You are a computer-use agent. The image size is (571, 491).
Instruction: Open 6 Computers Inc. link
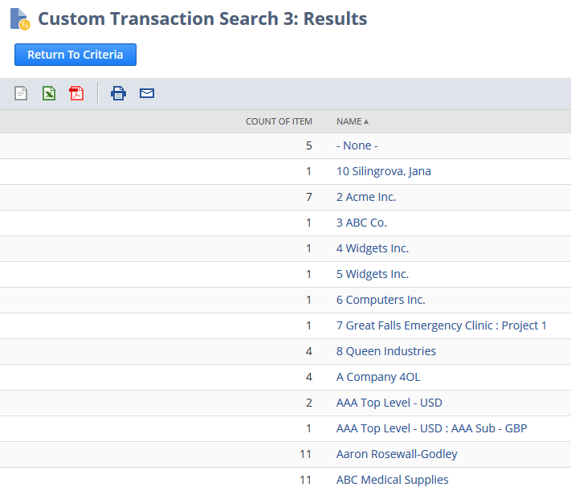(381, 300)
